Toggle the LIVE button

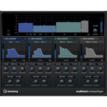[x=9, y=31]
